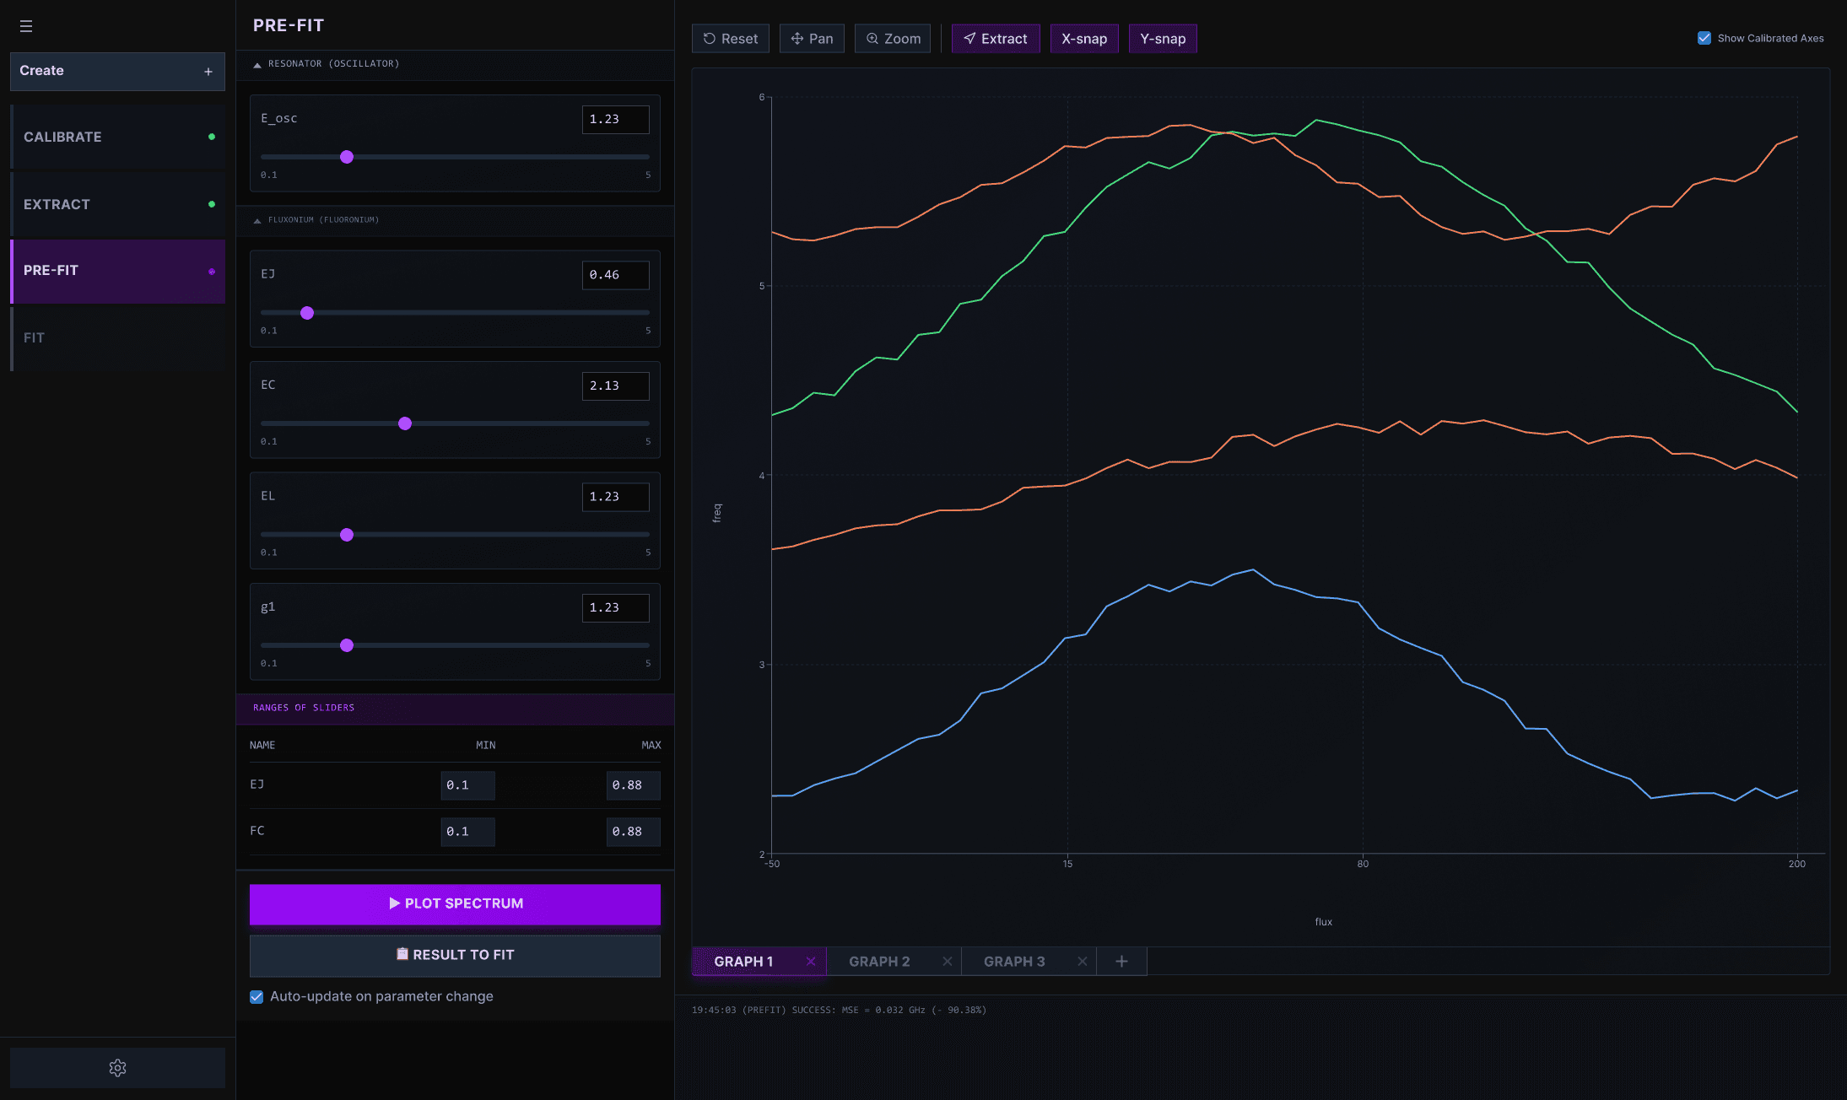Screen dimensions: 1847x1100
Task: Toggle Y-snap mode
Action: pyautogui.click(x=1163, y=39)
